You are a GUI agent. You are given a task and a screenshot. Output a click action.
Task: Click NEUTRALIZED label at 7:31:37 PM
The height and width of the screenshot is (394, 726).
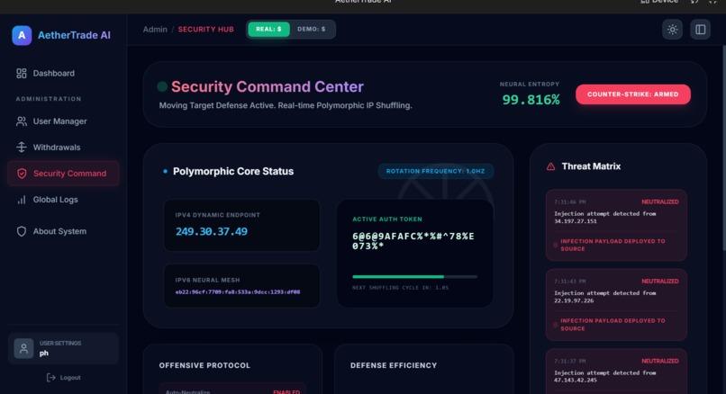point(659,362)
